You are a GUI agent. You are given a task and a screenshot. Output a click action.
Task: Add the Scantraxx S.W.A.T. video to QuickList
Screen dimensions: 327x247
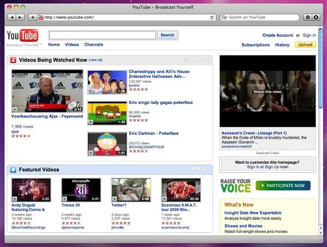165,199
